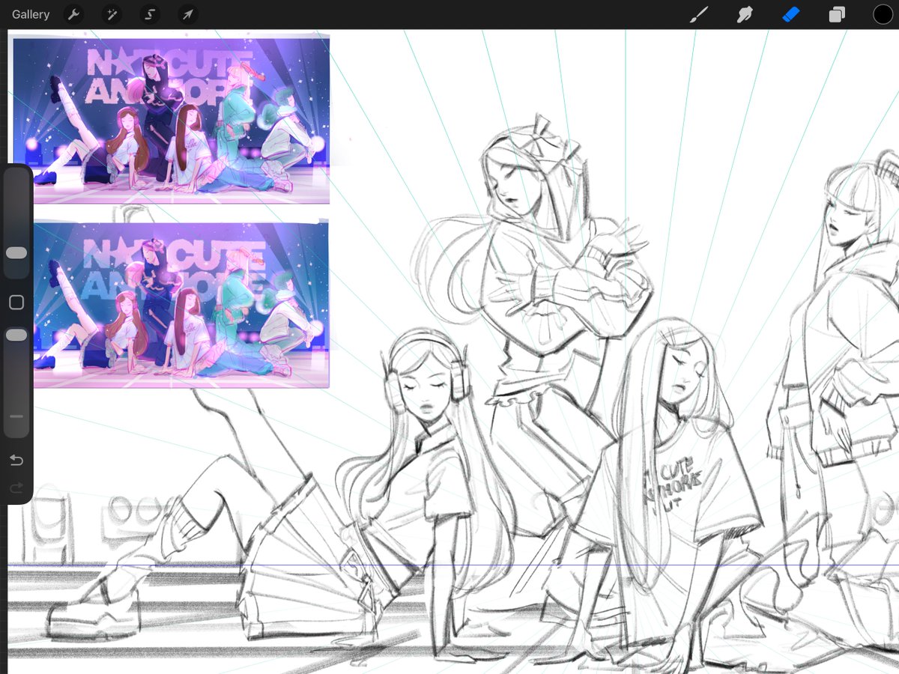Redo the last undone stroke
The height and width of the screenshot is (674, 899).
click(x=16, y=488)
